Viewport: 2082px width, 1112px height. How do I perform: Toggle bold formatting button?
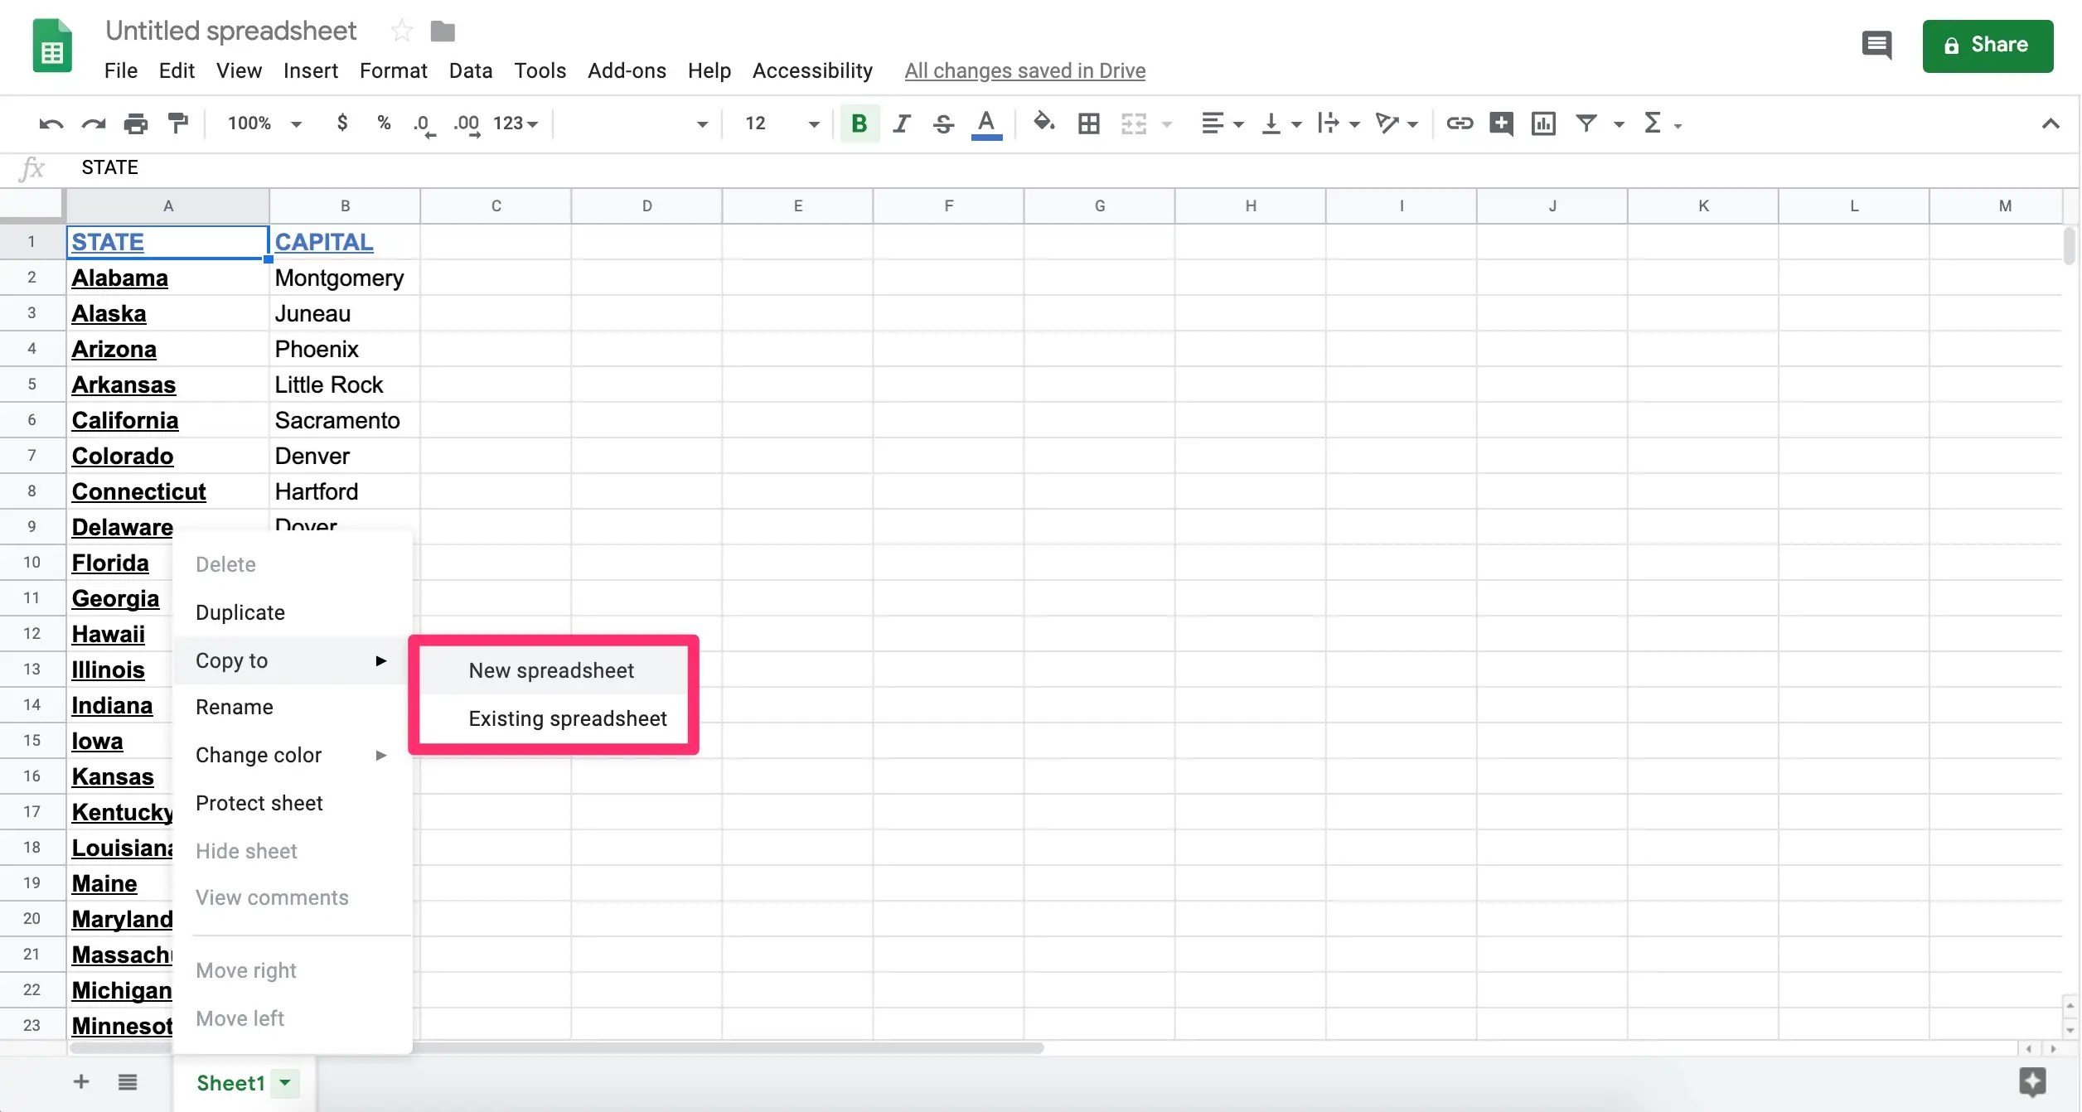click(x=859, y=124)
